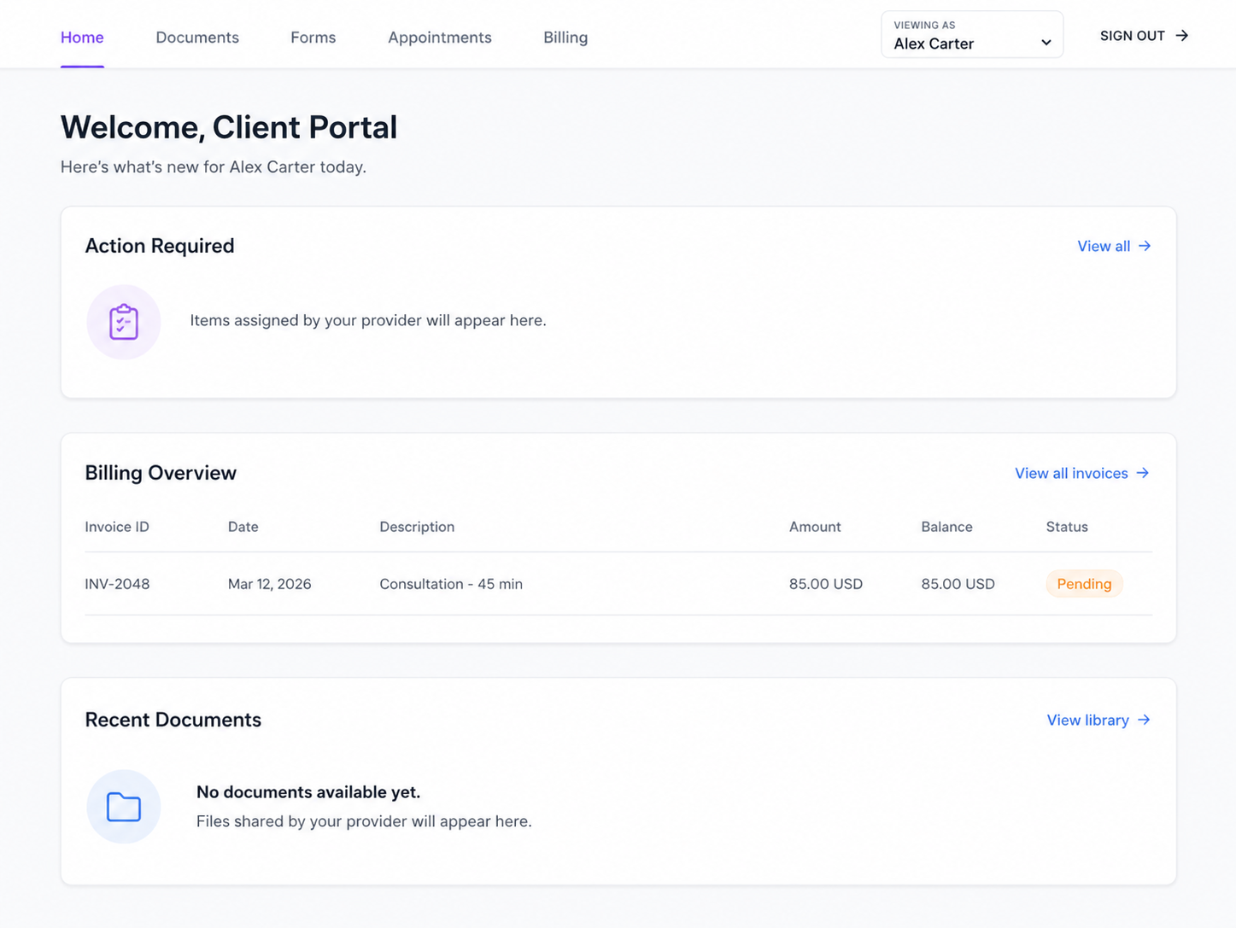Expand the Viewing As Alex Carter selector
1236x928 pixels.
(972, 34)
